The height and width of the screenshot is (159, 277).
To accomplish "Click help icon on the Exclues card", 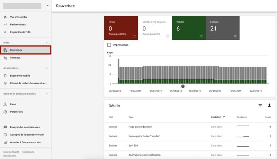I will [x=235, y=36].
